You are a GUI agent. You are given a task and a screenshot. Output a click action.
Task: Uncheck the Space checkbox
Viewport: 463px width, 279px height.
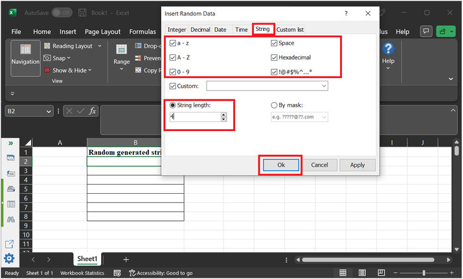[x=274, y=43]
